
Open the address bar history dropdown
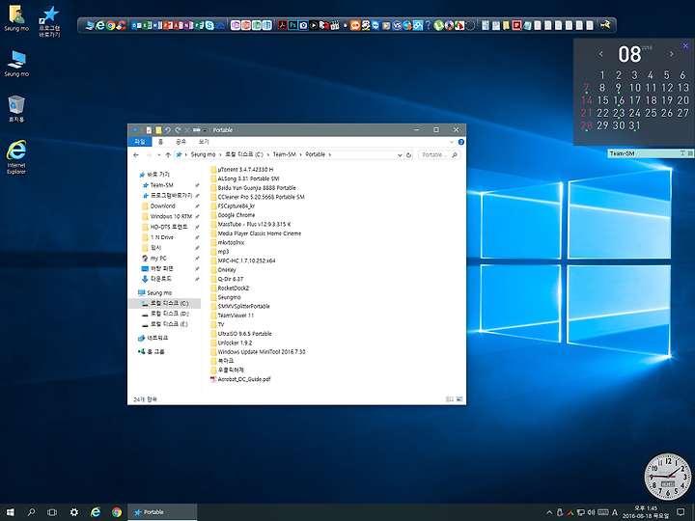coord(400,154)
